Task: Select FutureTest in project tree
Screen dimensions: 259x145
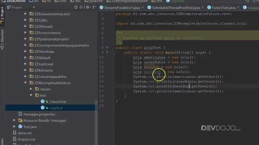Action: click(x=58, y=102)
